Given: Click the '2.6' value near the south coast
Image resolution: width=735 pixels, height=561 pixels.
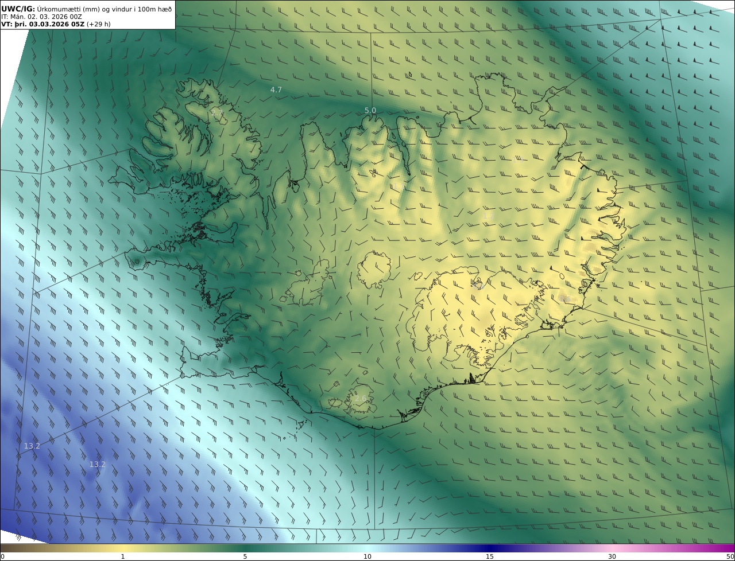Looking at the screenshot, I should (360, 399).
